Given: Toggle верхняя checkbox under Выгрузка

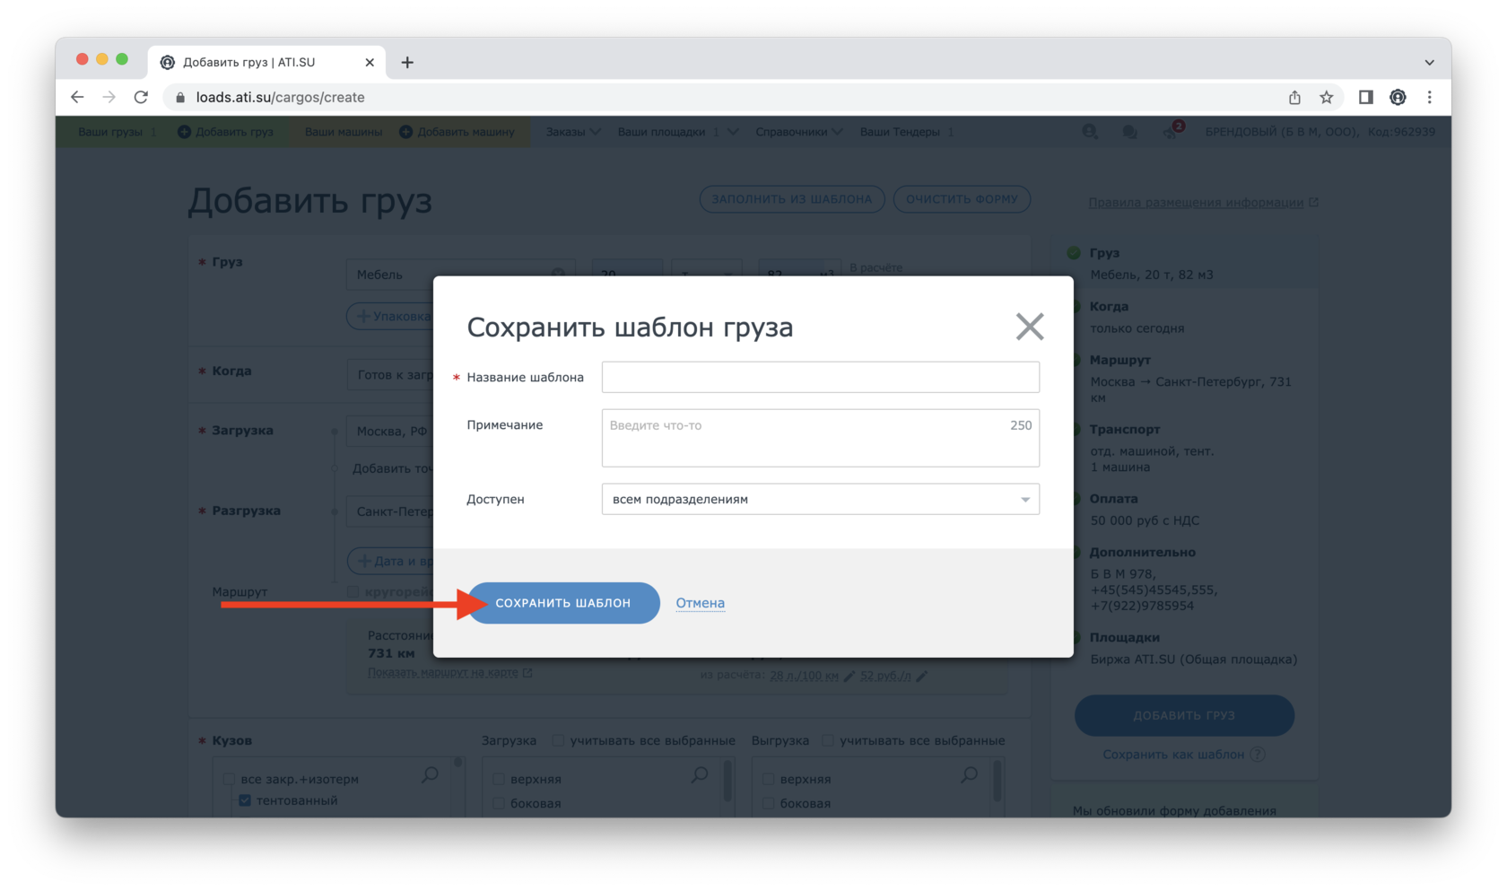Looking at the screenshot, I should [x=769, y=779].
